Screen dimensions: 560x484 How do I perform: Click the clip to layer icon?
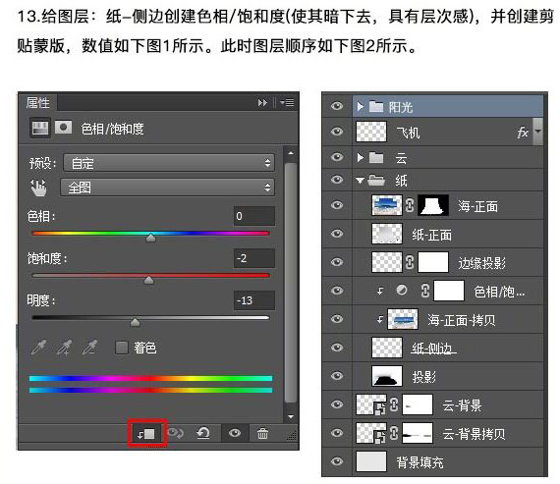tap(146, 433)
